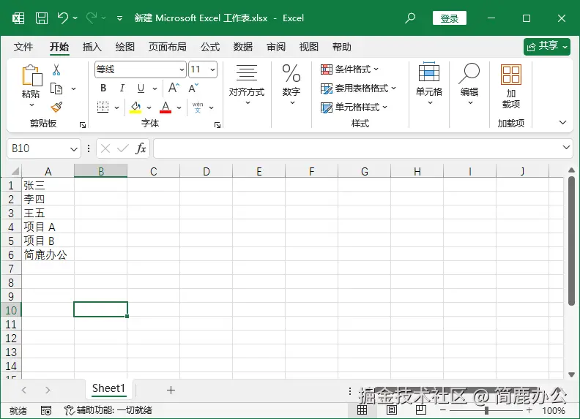Open the font size dropdown showing 11
The height and width of the screenshot is (419, 580).
pos(212,69)
